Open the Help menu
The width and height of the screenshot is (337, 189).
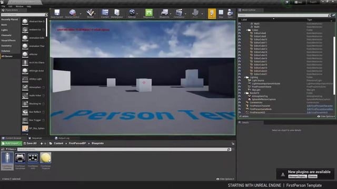tap(29, 6)
